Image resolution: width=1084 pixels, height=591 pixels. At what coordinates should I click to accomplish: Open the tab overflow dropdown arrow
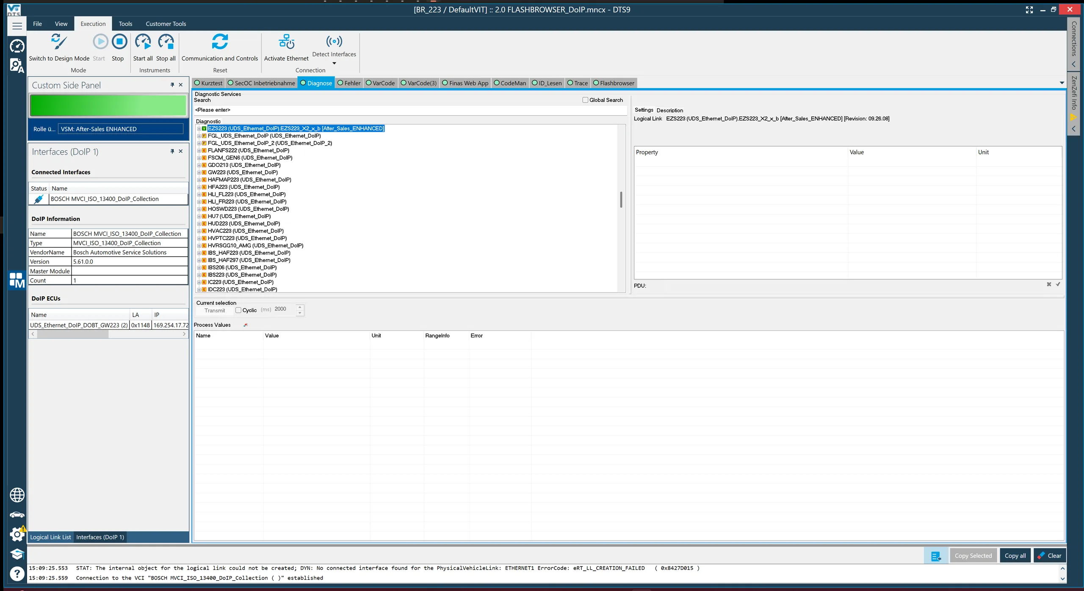(x=1062, y=83)
